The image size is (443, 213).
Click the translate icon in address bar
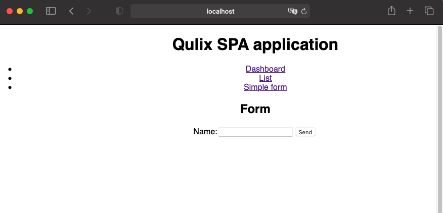click(292, 11)
